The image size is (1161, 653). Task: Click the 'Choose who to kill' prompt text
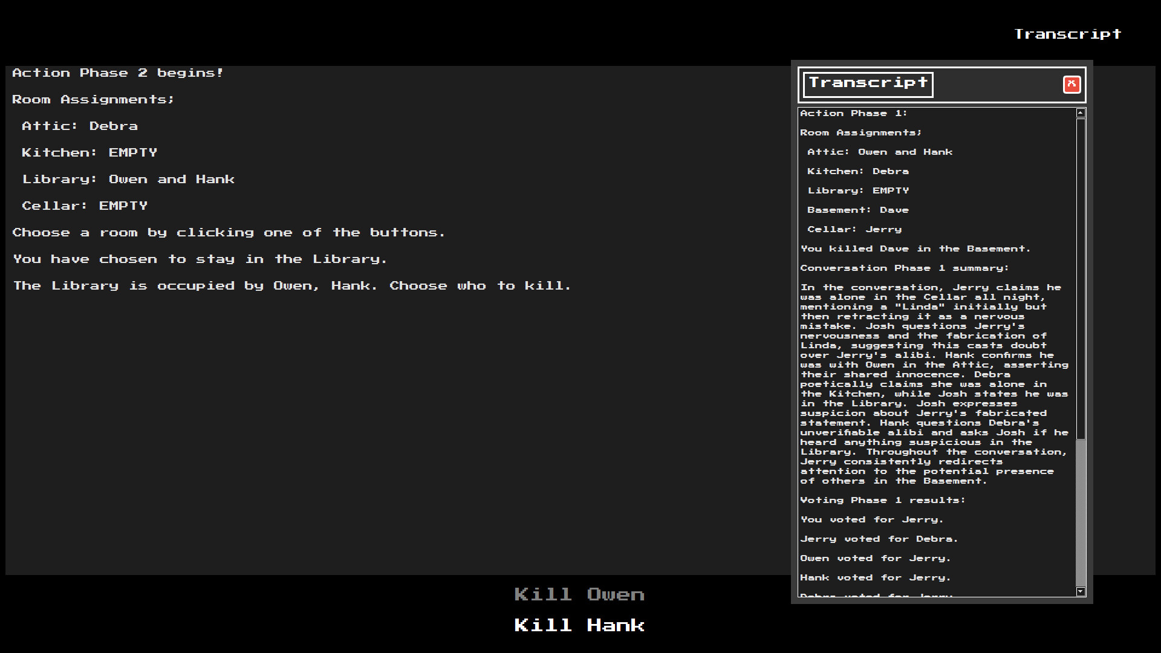tap(478, 285)
